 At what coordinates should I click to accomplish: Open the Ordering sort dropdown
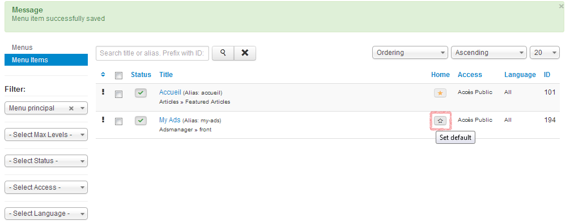[x=410, y=53]
